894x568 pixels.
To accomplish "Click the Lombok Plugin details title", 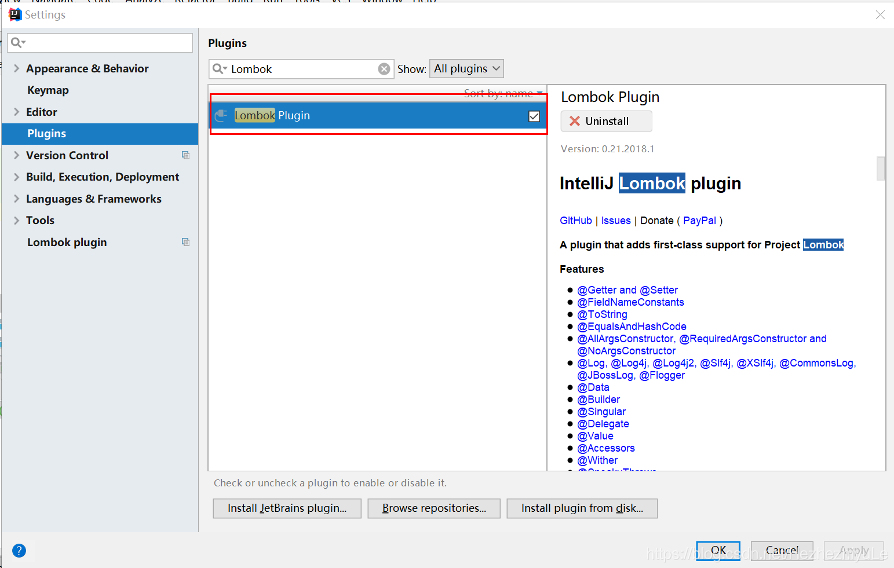I will (x=610, y=97).
